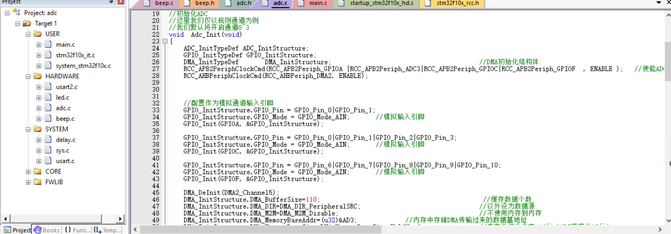Select led.c in project tree

[63, 97]
